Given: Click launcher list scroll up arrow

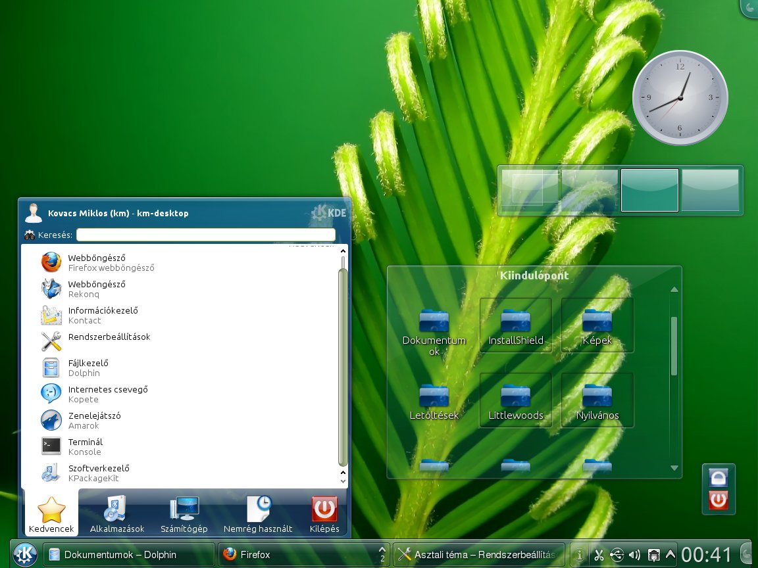Looking at the screenshot, I should [x=343, y=251].
